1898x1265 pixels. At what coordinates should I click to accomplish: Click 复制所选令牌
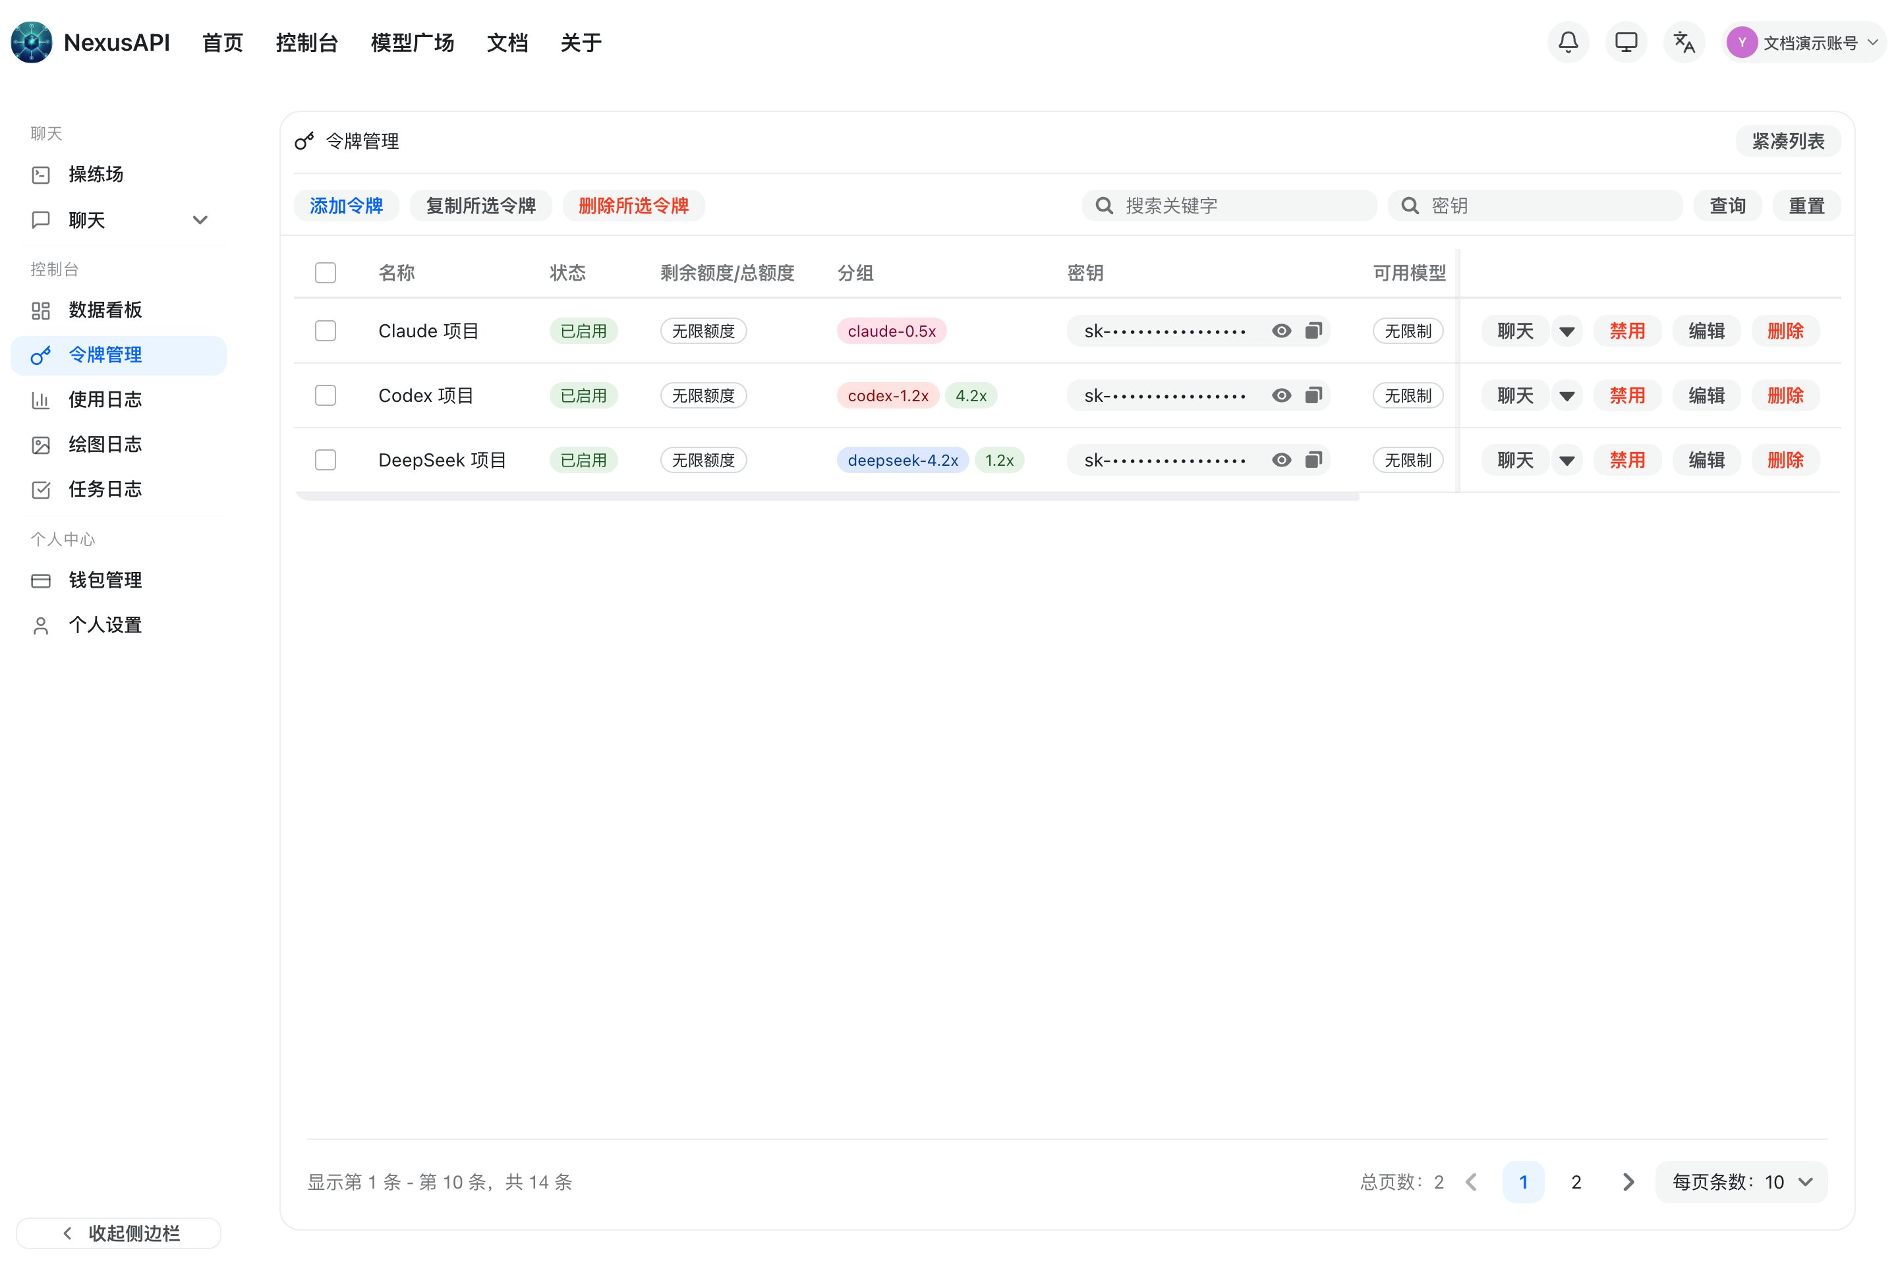pyautogui.click(x=481, y=206)
